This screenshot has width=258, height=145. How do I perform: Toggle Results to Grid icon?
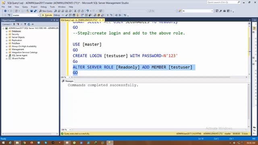click(x=99, y=15)
